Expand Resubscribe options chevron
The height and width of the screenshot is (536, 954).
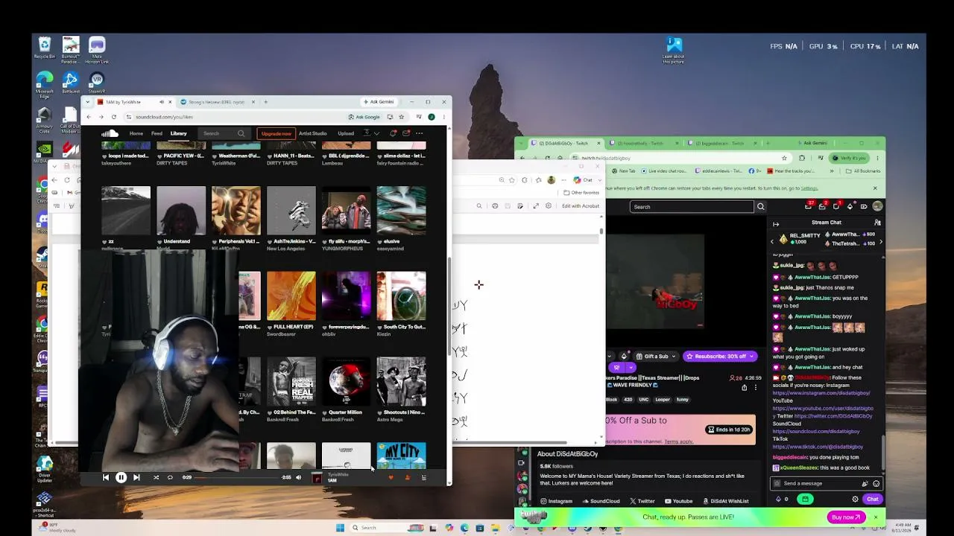point(752,357)
